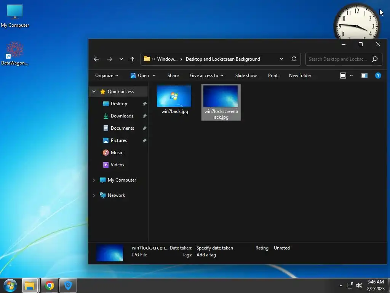Show hidden system tray icons
Screen dimensions: 390x293
(x=340, y=285)
